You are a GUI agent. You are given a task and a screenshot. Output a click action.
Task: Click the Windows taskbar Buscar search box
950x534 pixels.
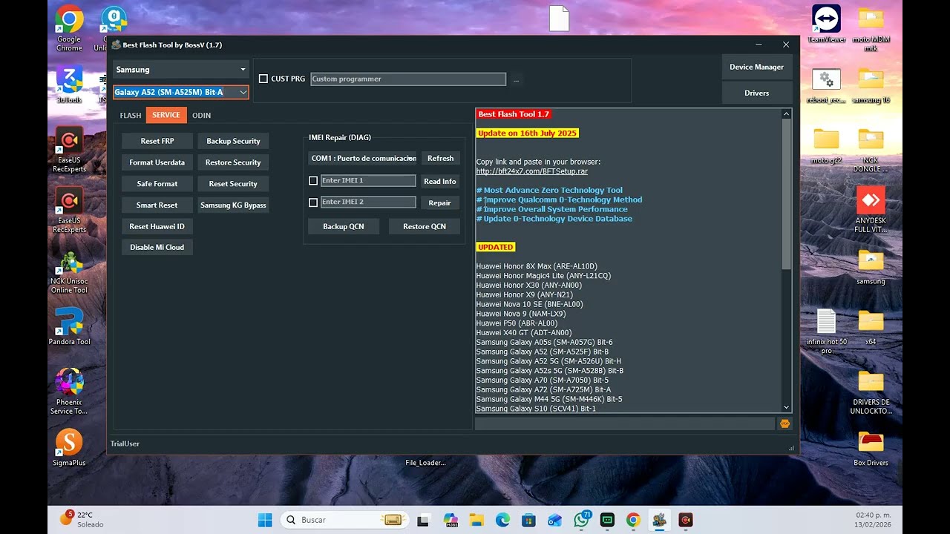click(x=344, y=520)
